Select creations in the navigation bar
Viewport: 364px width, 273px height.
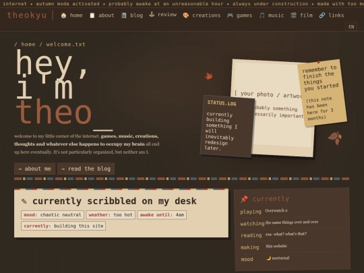tap(202, 16)
